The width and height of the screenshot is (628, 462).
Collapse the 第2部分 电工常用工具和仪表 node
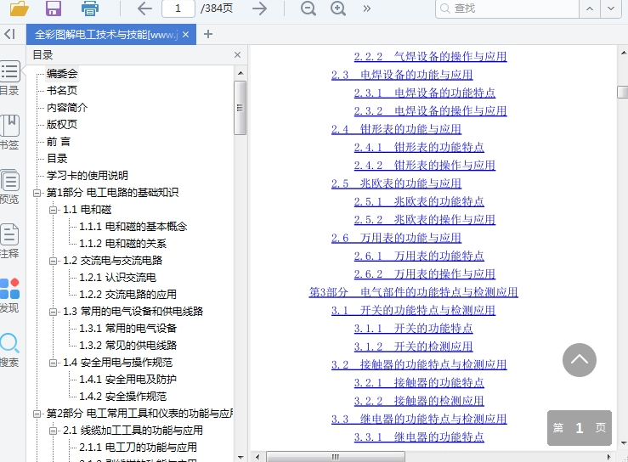[37, 414]
